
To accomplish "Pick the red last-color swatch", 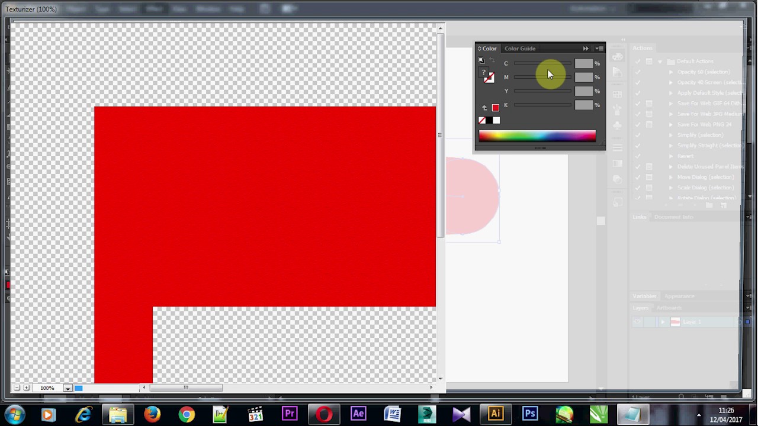I will (x=496, y=108).
